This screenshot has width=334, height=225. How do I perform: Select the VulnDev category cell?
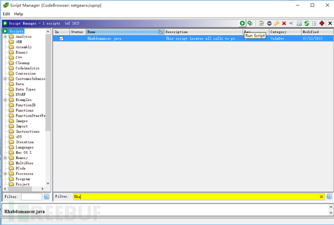coord(277,39)
